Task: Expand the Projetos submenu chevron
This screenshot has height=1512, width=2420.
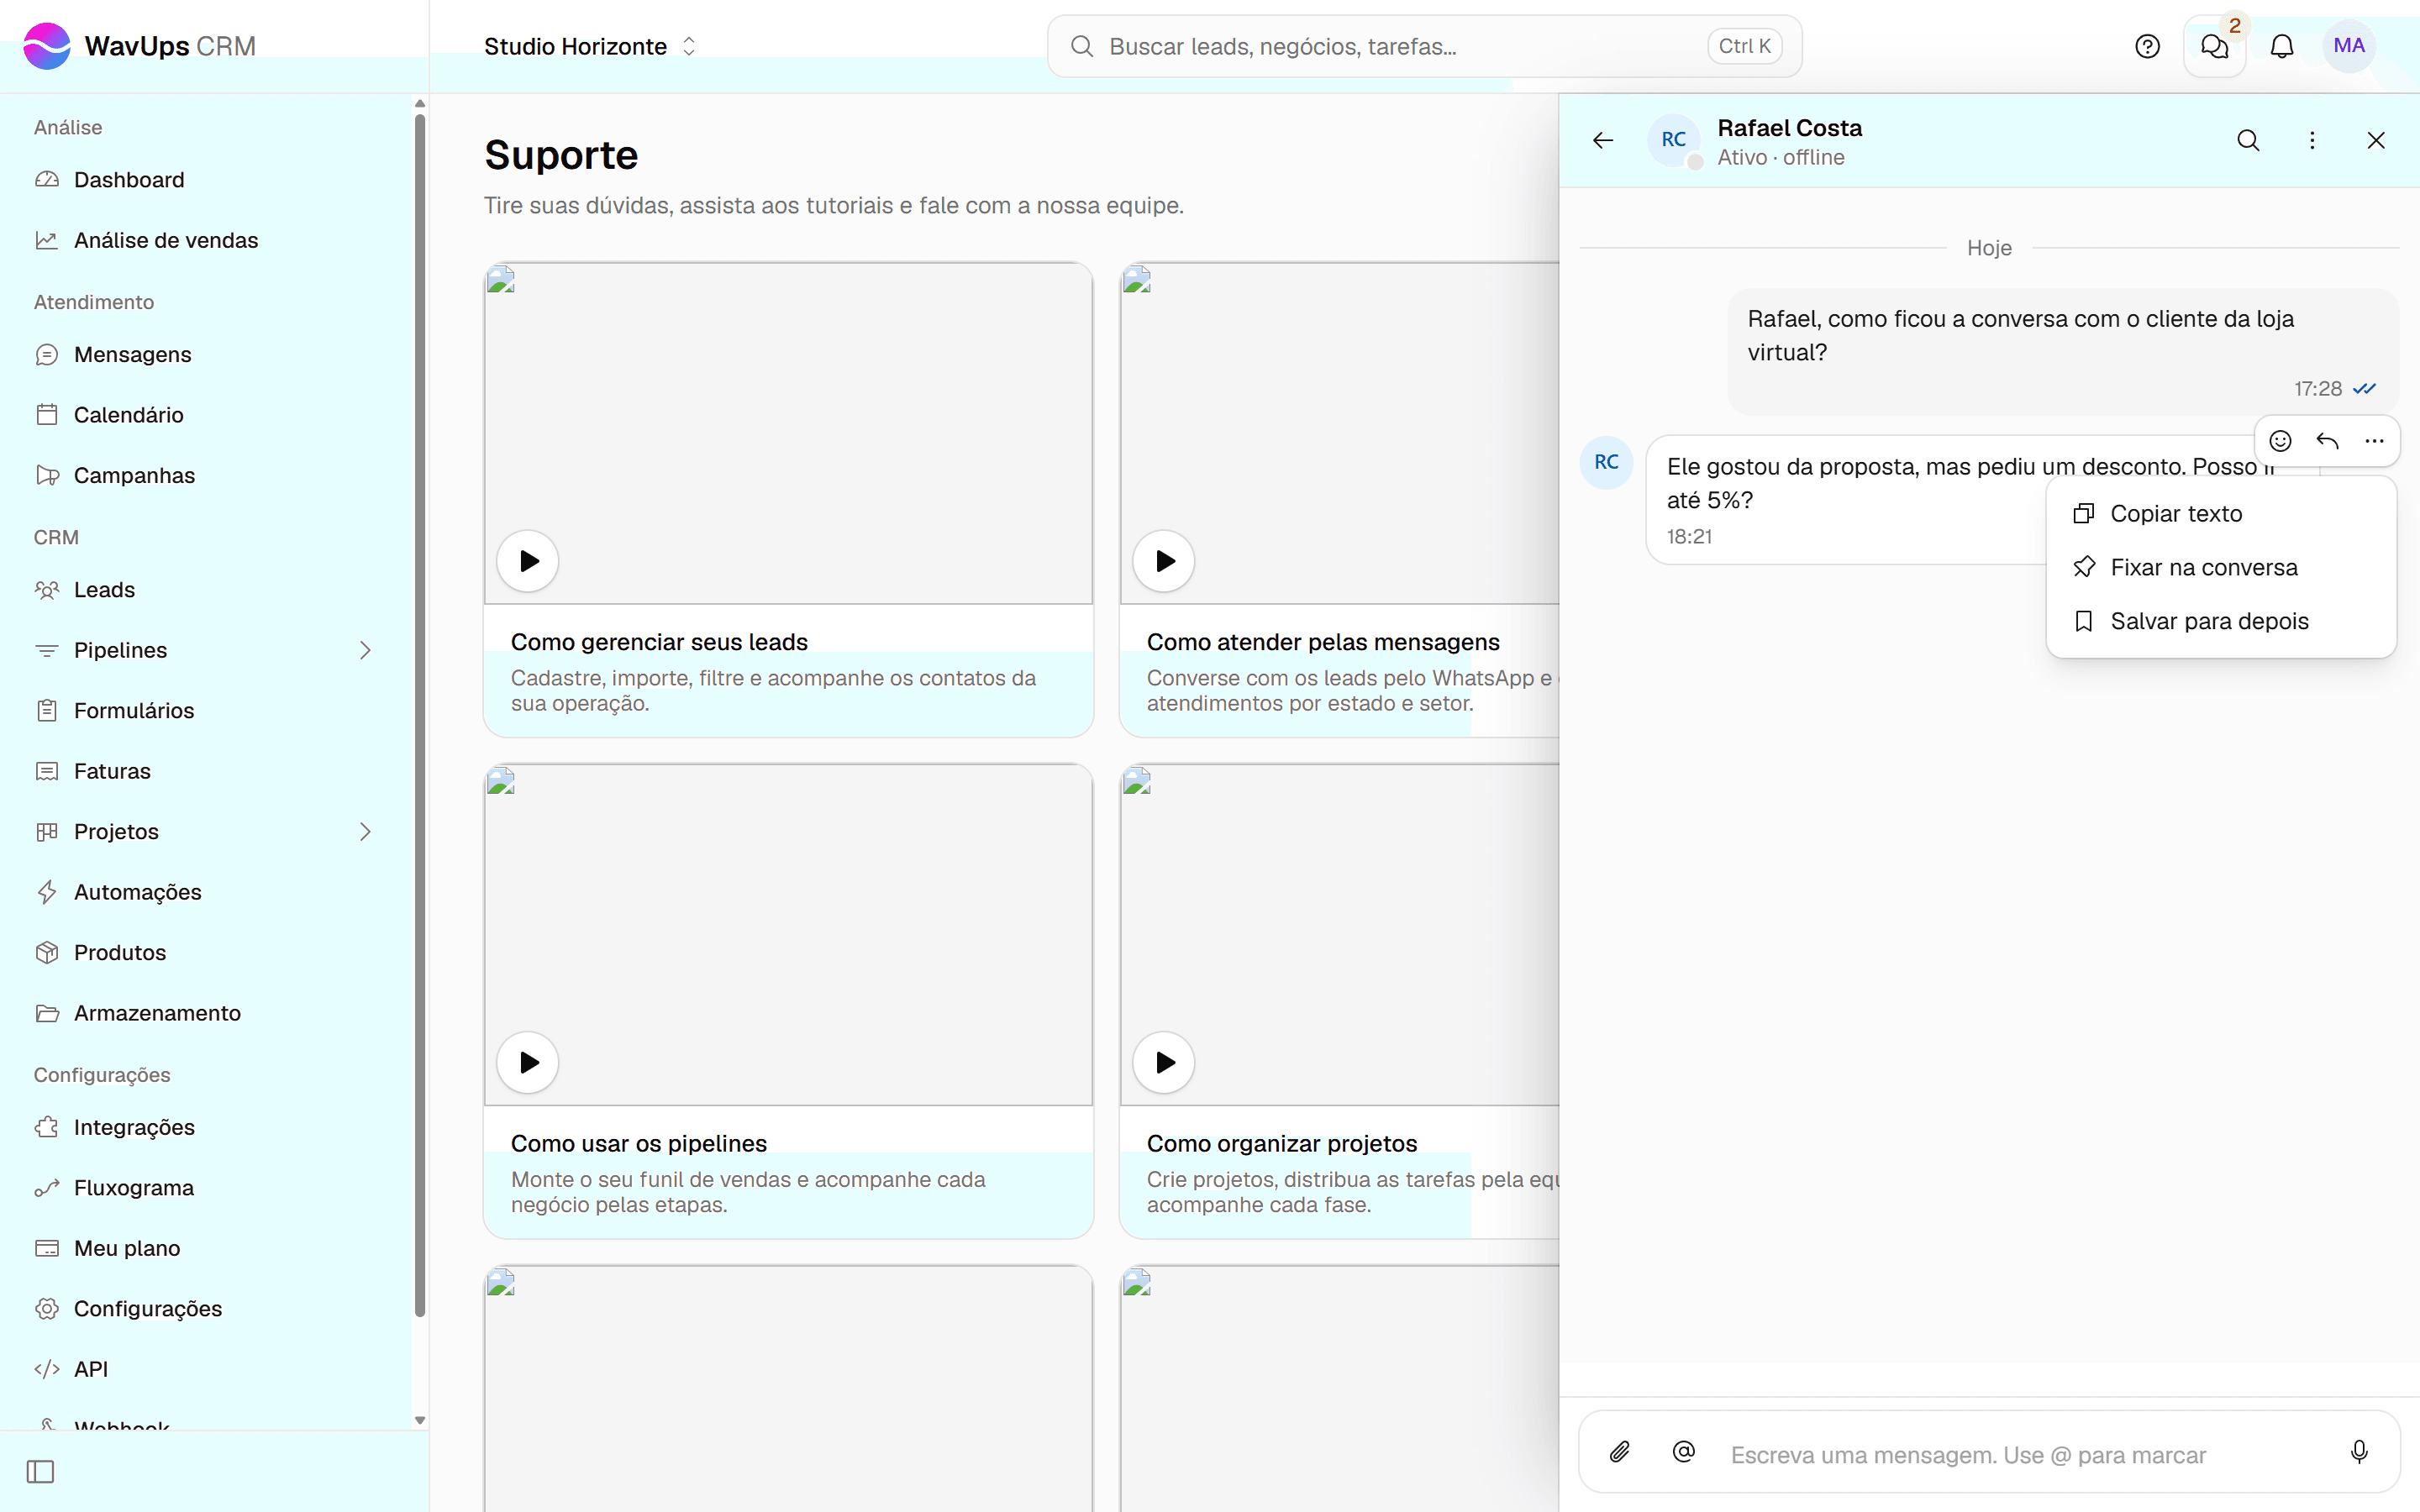Action: coord(365,831)
